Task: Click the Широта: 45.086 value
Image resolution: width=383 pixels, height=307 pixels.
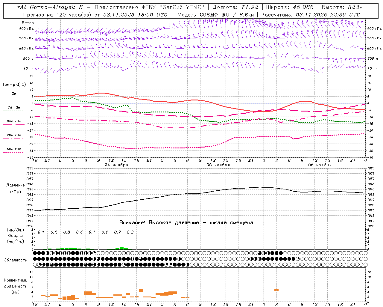Action: pos(290,7)
